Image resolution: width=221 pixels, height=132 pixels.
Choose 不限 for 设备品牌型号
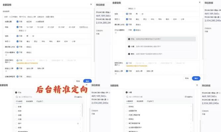(18, 77)
